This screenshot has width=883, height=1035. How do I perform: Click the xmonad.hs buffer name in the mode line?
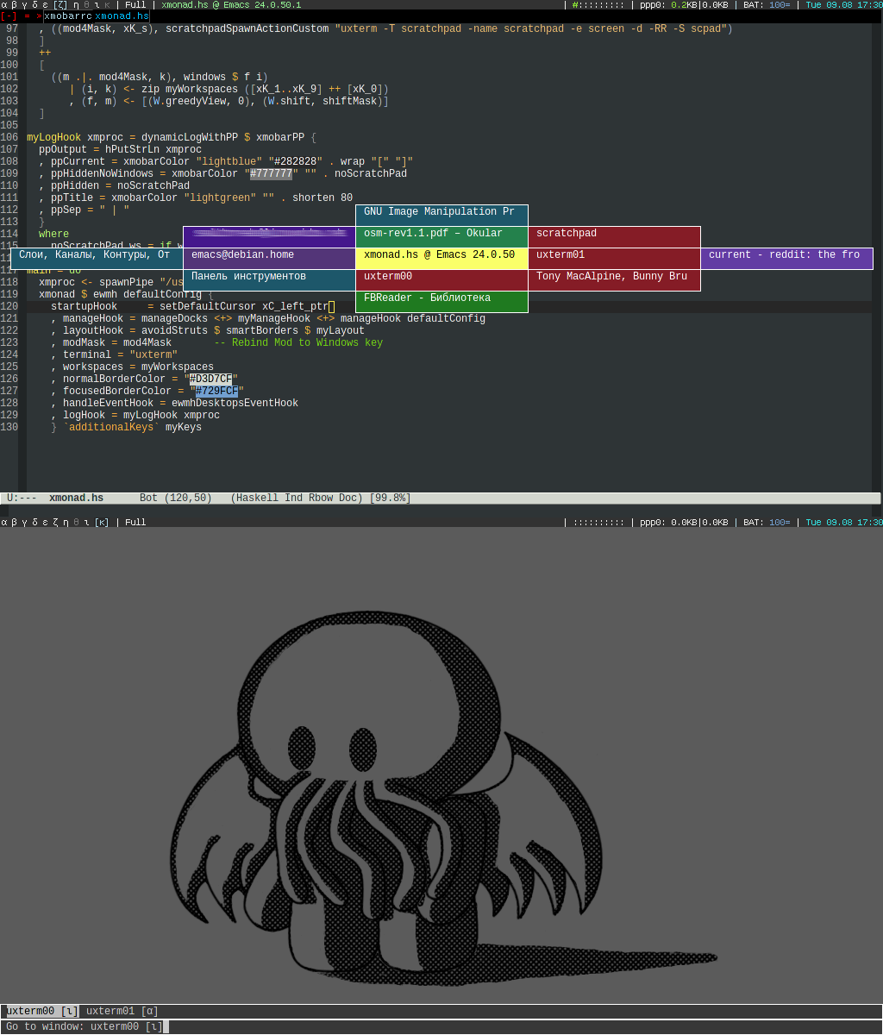(x=76, y=498)
